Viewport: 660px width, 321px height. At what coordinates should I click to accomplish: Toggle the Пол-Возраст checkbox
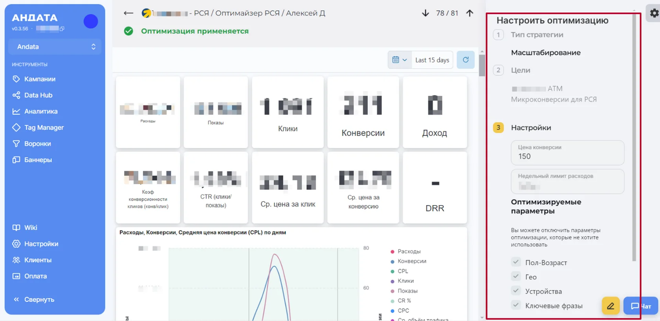(516, 262)
